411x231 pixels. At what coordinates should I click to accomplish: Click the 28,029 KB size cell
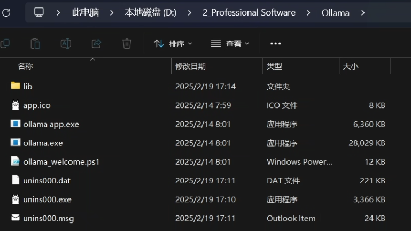coord(367,143)
